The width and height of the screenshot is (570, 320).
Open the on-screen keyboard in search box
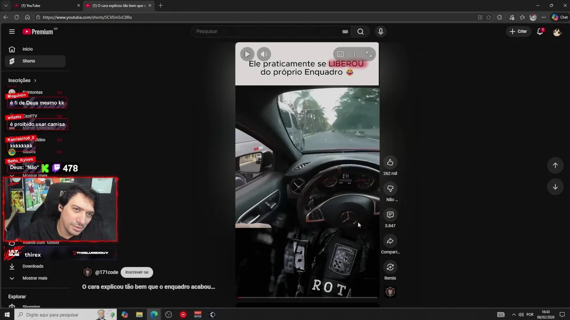click(345, 32)
